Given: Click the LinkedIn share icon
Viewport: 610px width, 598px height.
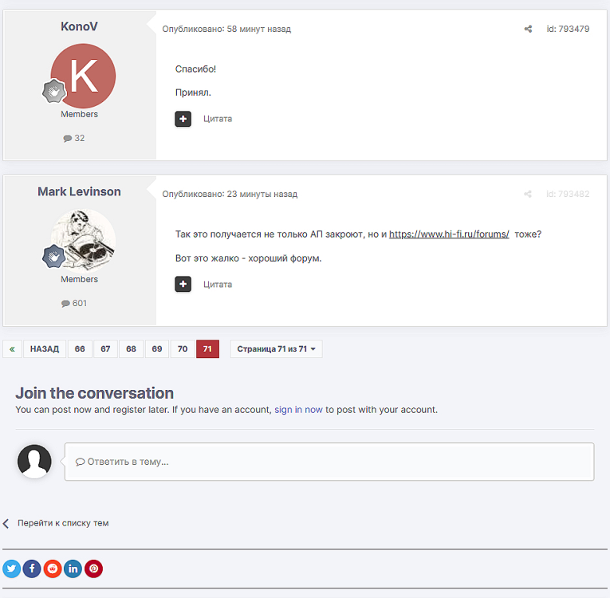Looking at the screenshot, I should coord(73,568).
